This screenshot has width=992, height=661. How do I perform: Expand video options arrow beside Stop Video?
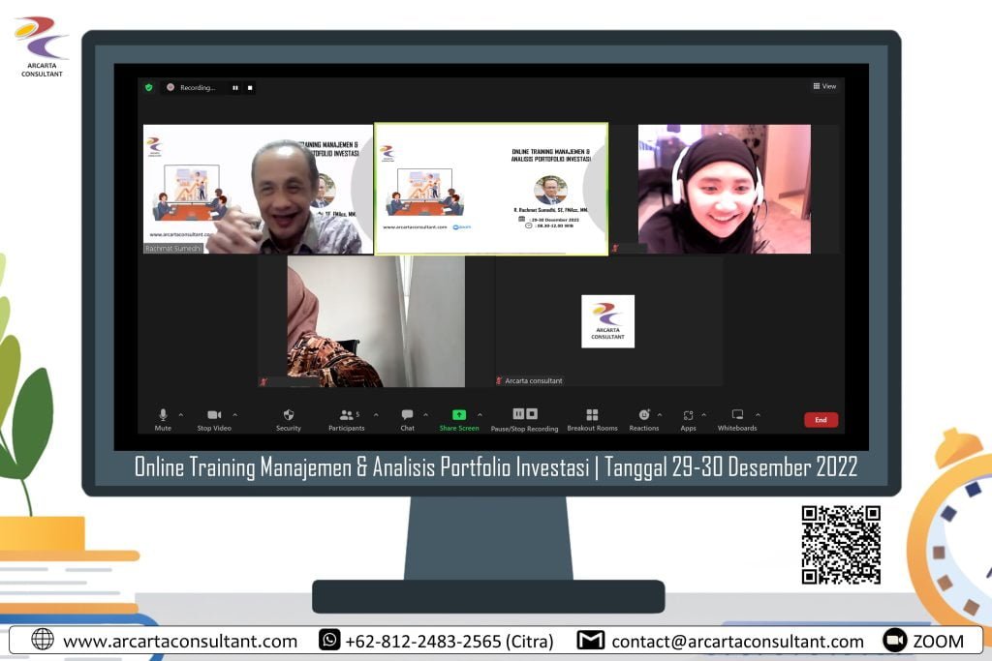234,415
